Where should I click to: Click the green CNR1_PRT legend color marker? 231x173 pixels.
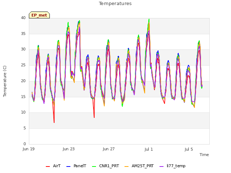click(x=94, y=167)
